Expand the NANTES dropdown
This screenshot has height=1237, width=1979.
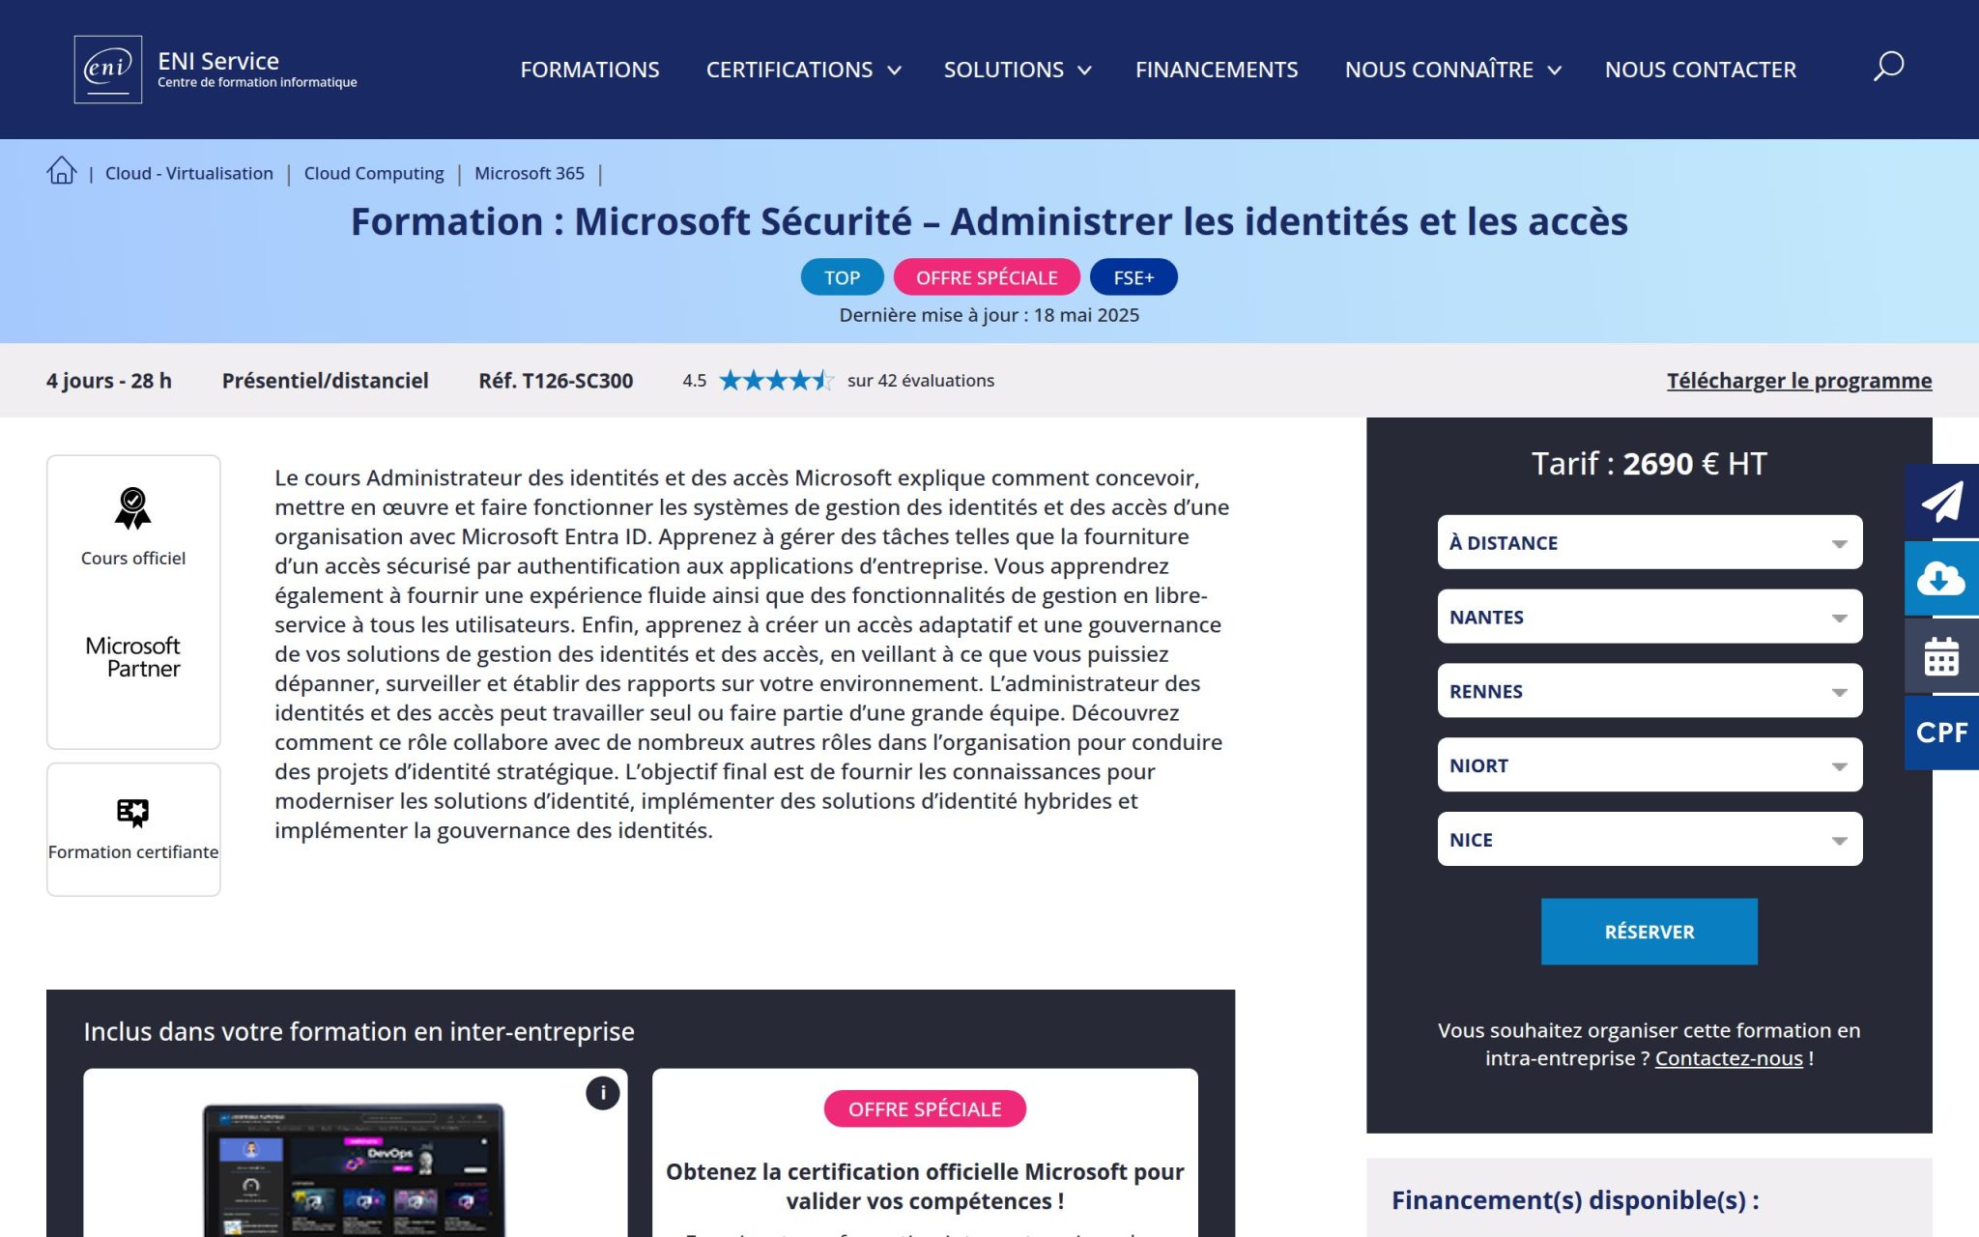(x=1649, y=617)
